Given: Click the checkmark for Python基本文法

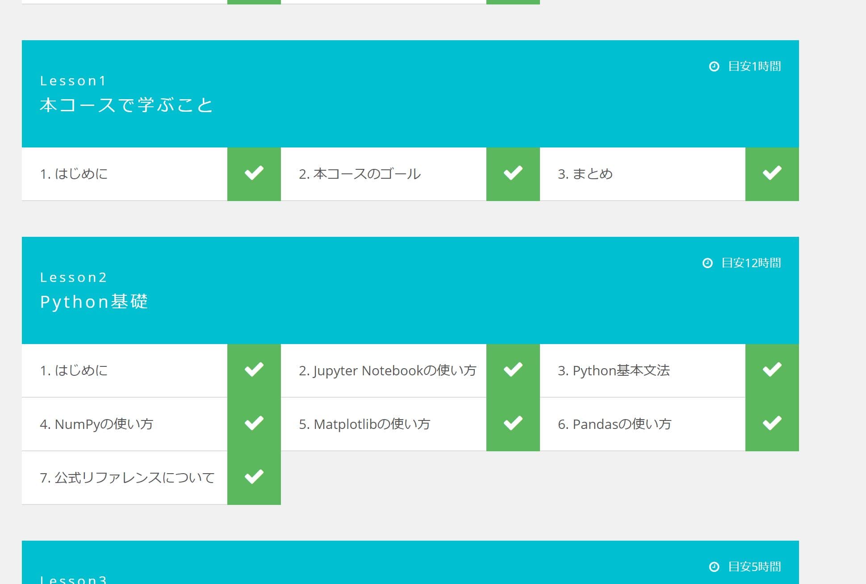Looking at the screenshot, I should (x=772, y=370).
